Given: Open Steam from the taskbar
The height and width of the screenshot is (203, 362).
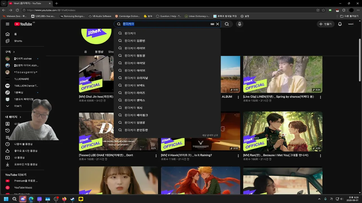Looking at the screenshot, I should pyautogui.click(x=72, y=199).
